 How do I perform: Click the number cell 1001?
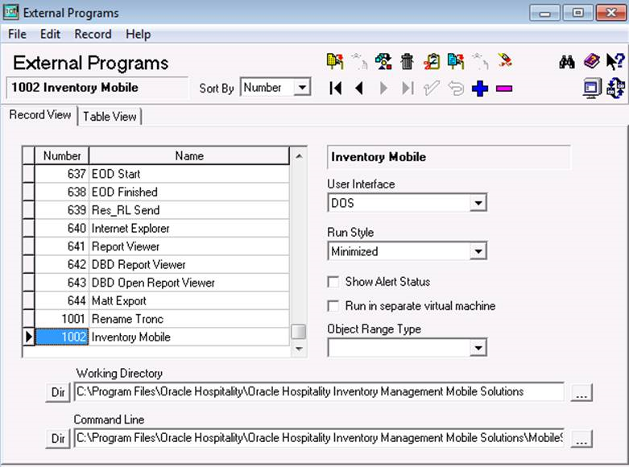pyautogui.click(x=62, y=319)
